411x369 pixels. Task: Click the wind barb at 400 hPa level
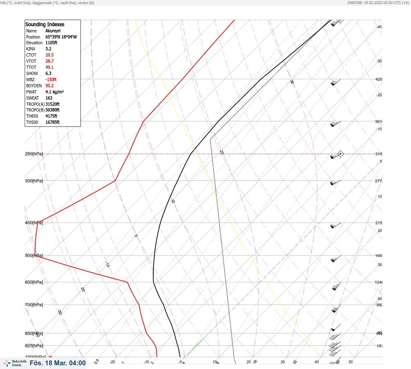(336, 225)
